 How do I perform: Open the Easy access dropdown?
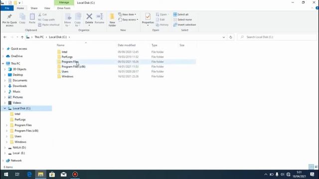point(128,20)
